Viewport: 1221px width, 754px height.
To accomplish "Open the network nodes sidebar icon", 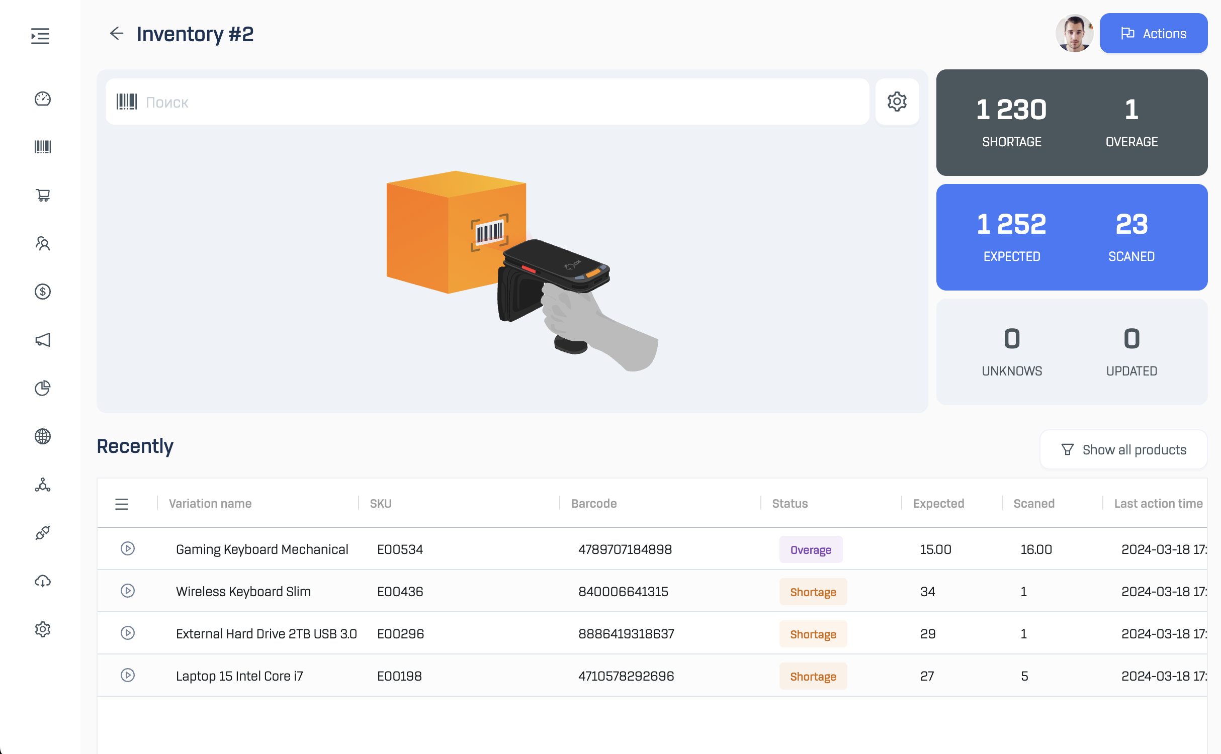I will pos(43,485).
